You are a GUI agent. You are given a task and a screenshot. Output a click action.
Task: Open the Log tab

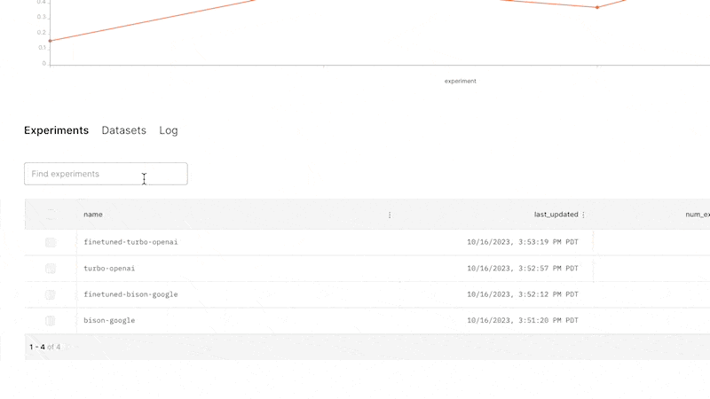169,130
